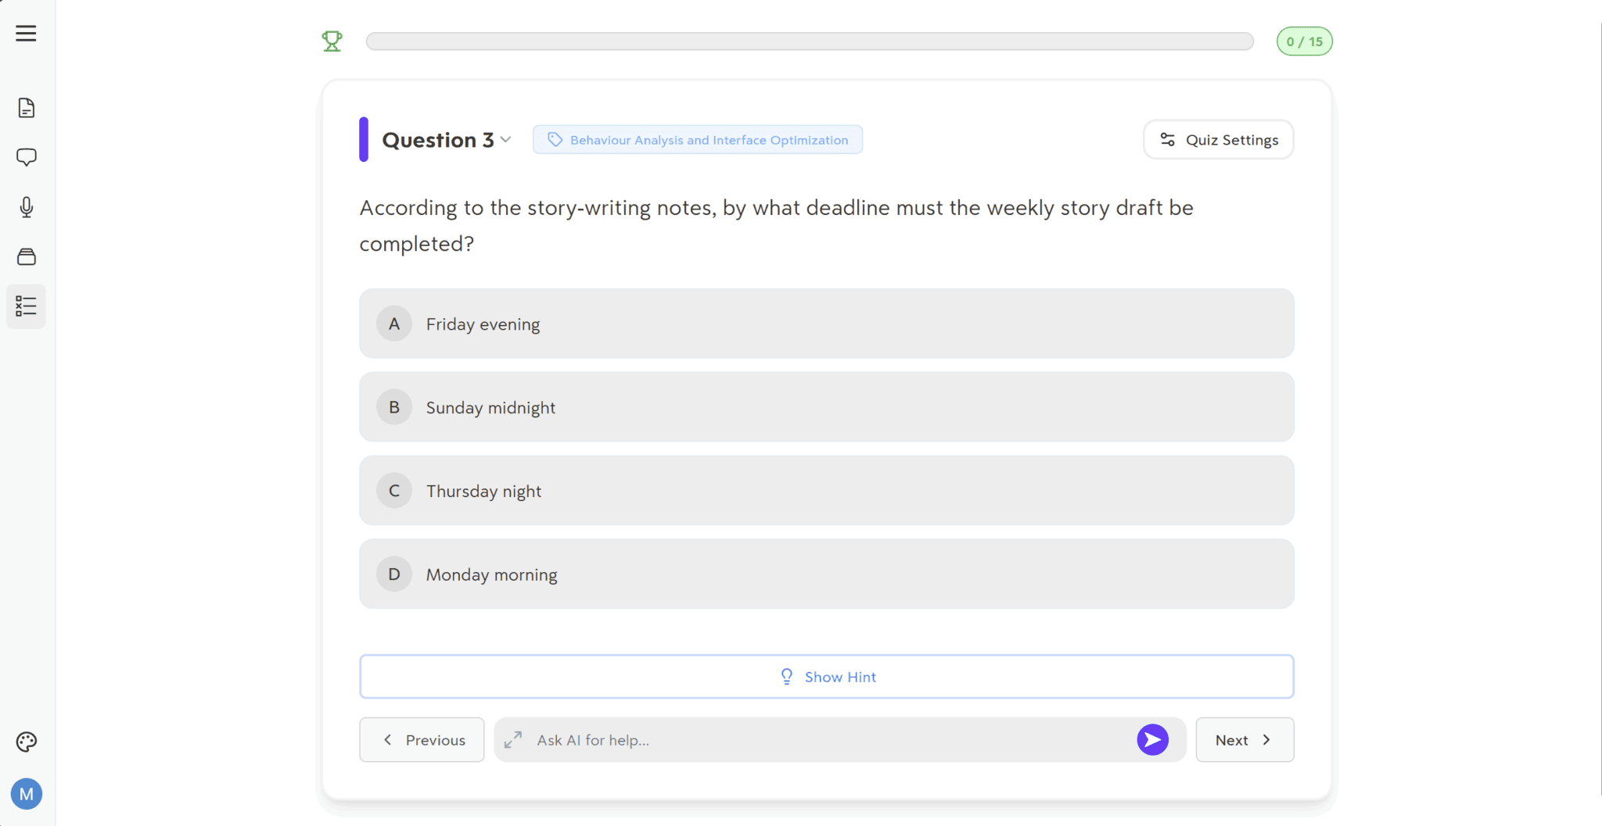The height and width of the screenshot is (826, 1602).
Task: Open Quiz Settings
Action: tap(1218, 139)
